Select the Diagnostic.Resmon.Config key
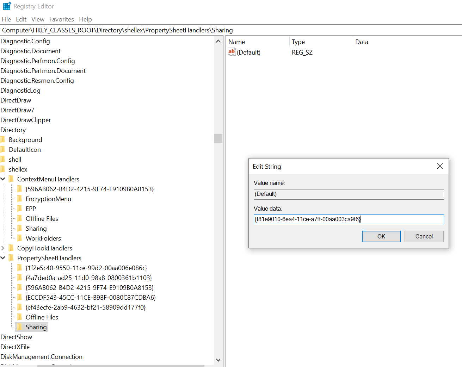Image resolution: width=462 pixels, height=367 pixels. [x=37, y=81]
